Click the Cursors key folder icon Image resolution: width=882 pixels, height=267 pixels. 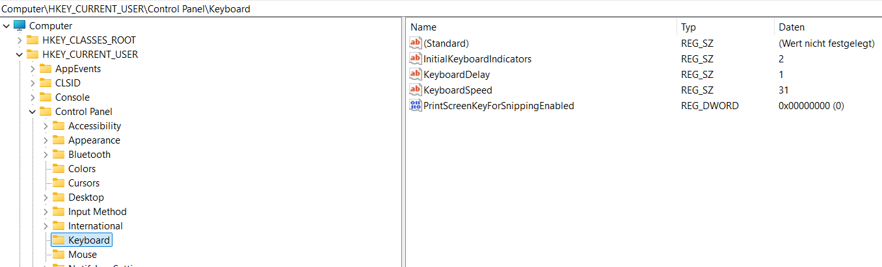[x=59, y=183]
